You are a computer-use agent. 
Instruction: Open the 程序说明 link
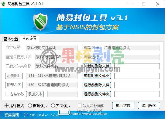12,115
